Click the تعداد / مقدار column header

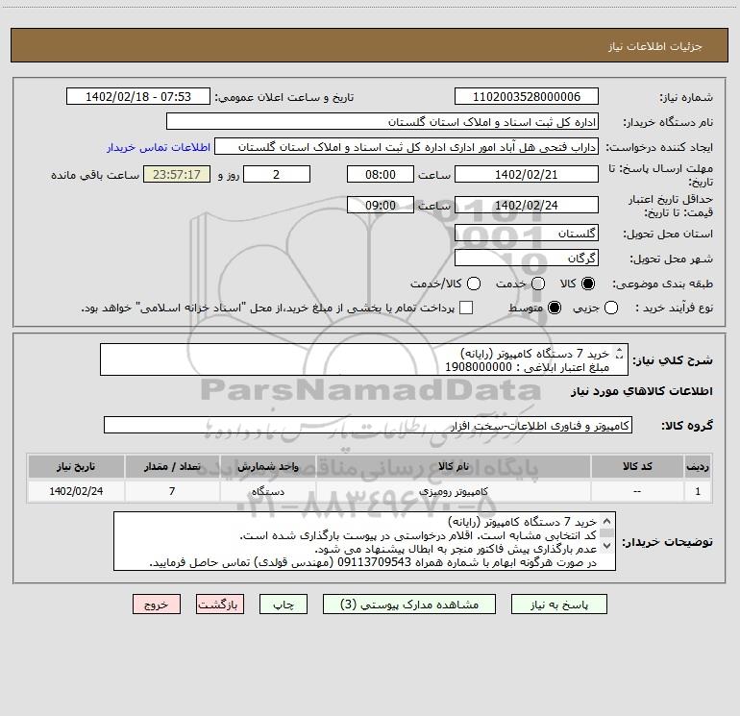pyautogui.click(x=172, y=467)
